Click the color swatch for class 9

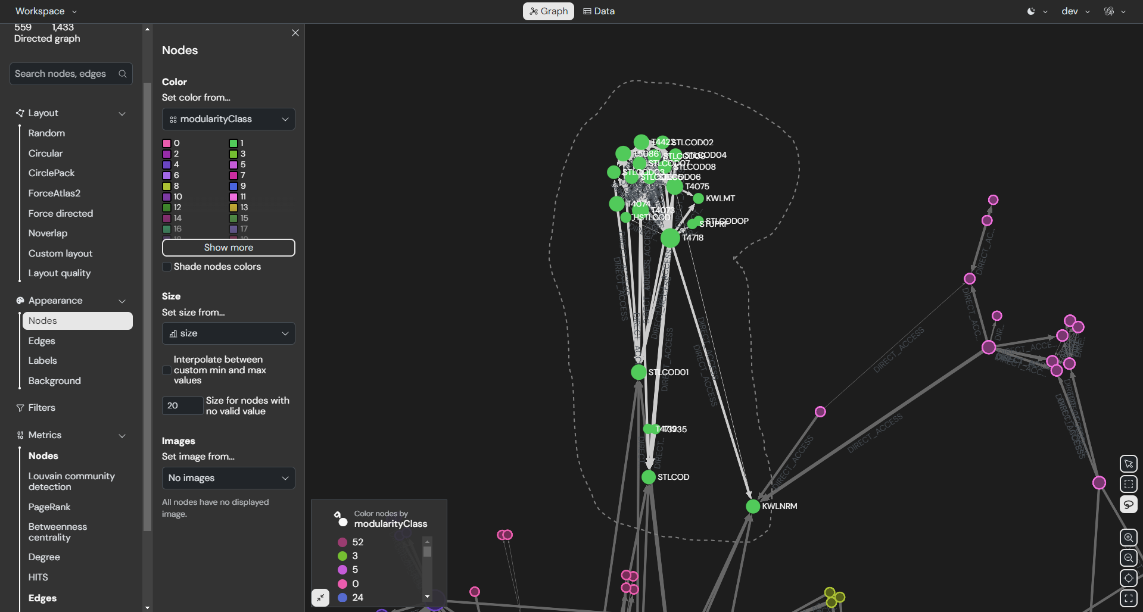[233, 186]
